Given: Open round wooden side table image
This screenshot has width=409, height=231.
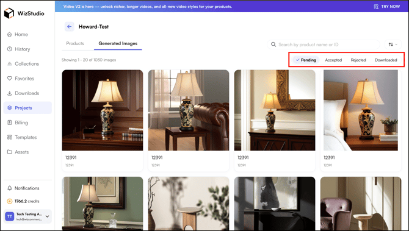Looking at the screenshot, I should point(189,204).
